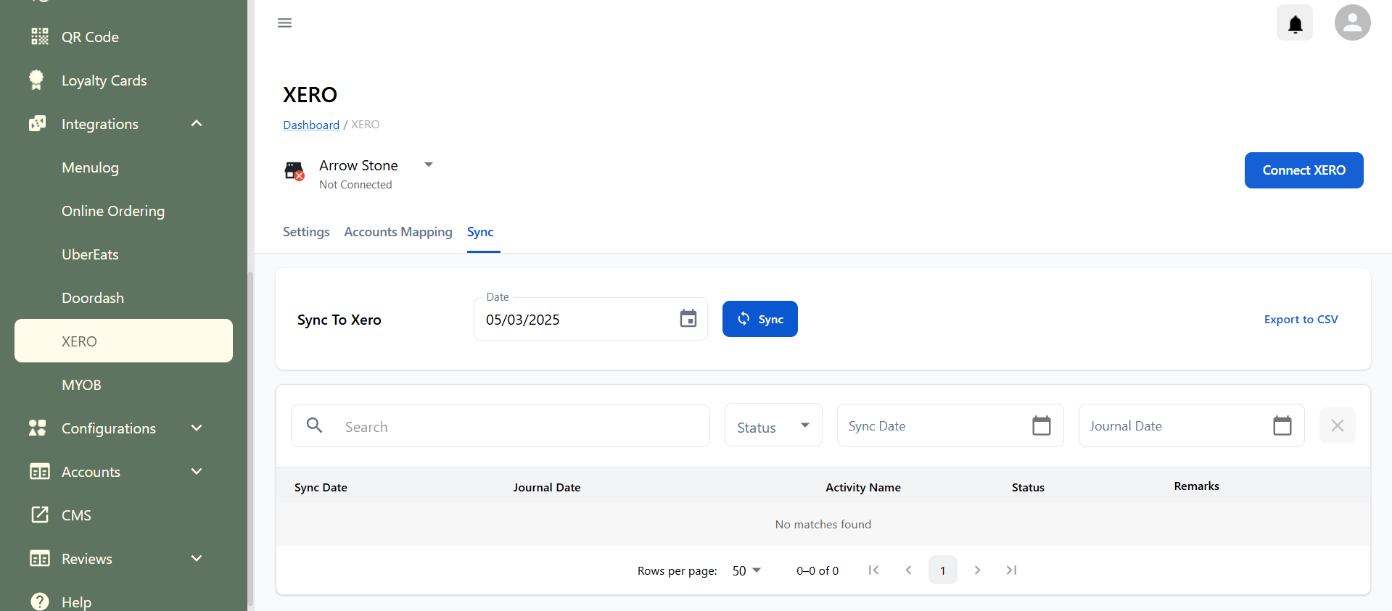Click the Integrations puzzle icon

pos(38,123)
